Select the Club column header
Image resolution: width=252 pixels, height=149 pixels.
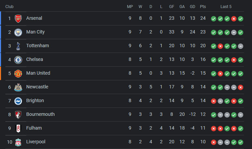coord(9,7)
